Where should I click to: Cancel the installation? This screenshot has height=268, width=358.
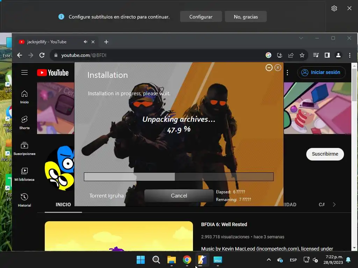[x=179, y=196]
